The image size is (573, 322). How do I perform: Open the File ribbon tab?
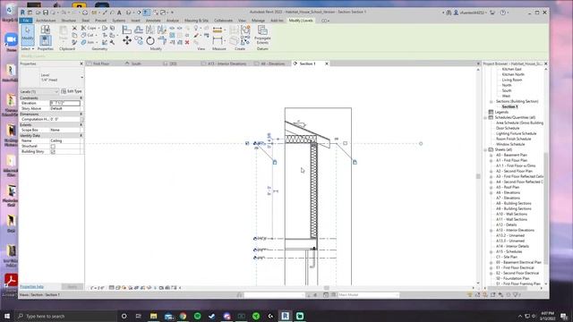(26, 21)
